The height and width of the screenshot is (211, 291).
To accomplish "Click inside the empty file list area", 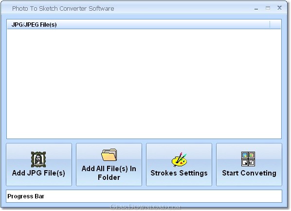I will click(144, 84).
